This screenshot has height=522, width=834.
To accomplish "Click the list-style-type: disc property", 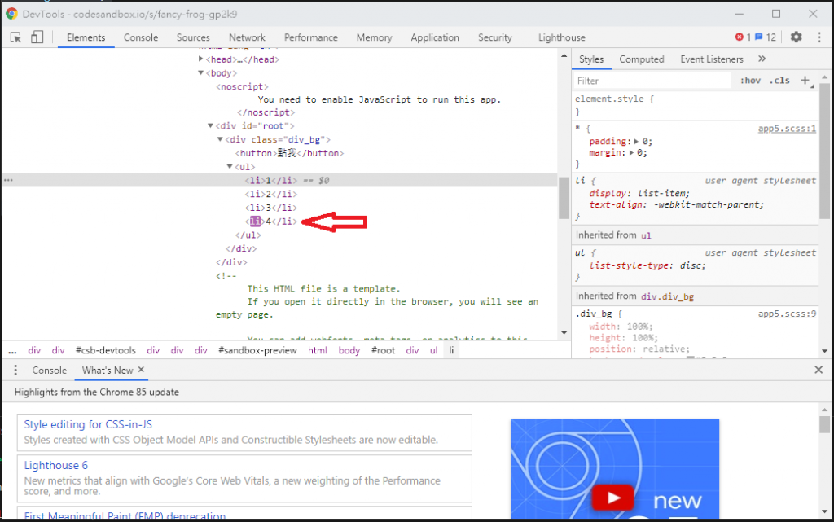I will click(x=647, y=265).
